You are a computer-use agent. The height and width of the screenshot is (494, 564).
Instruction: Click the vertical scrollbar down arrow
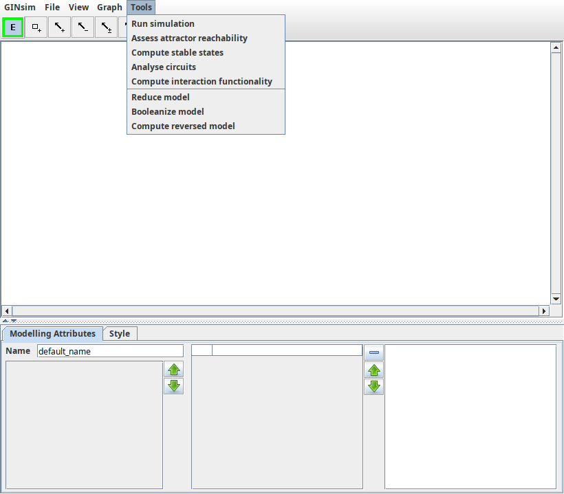point(556,299)
